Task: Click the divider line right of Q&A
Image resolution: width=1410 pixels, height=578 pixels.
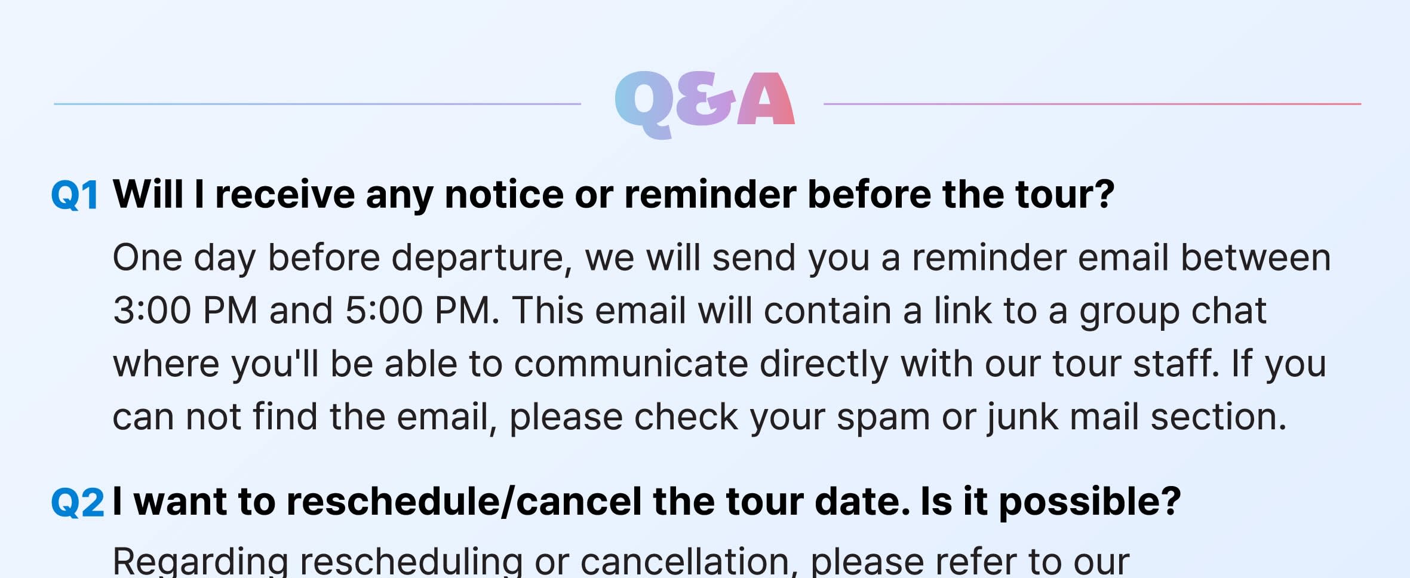Action: tap(1092, 104)
